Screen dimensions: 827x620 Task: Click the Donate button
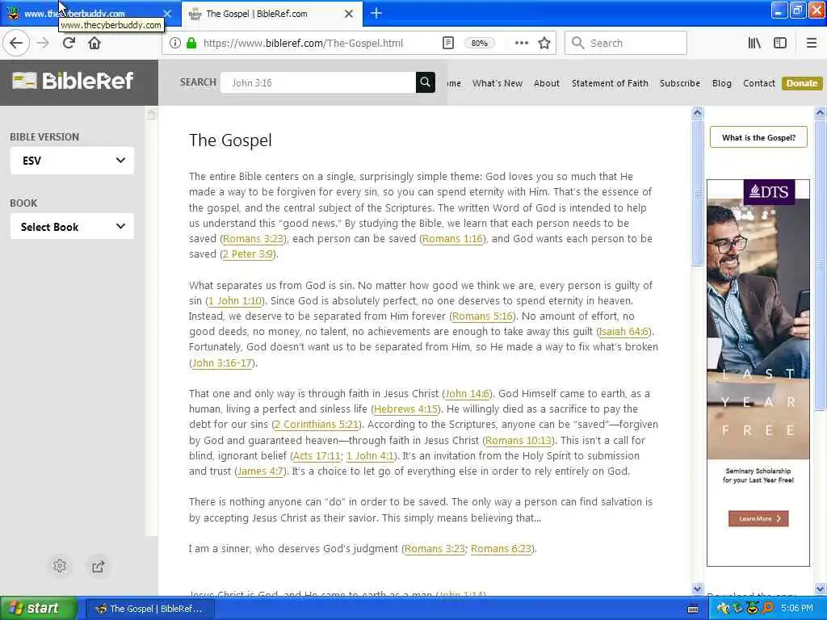(x=802, y=83)
